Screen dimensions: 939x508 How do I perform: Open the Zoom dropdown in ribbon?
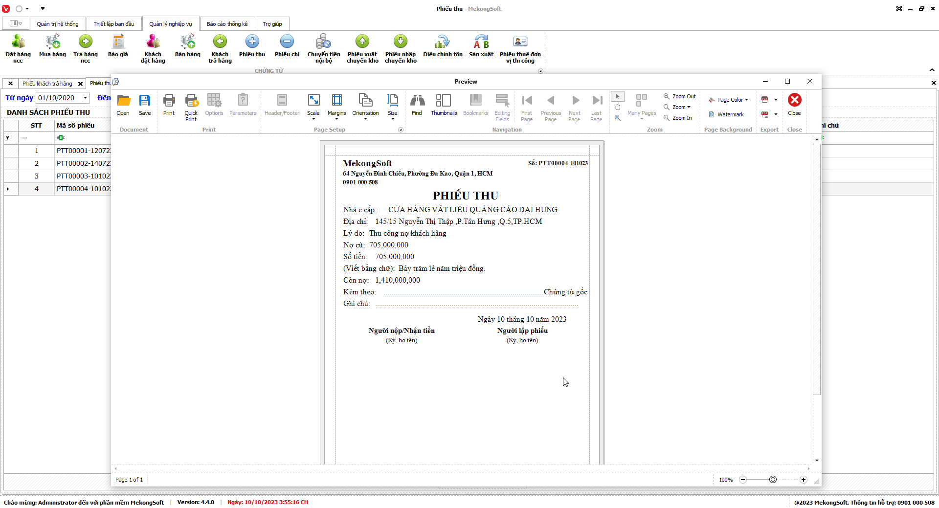(677, 107)
